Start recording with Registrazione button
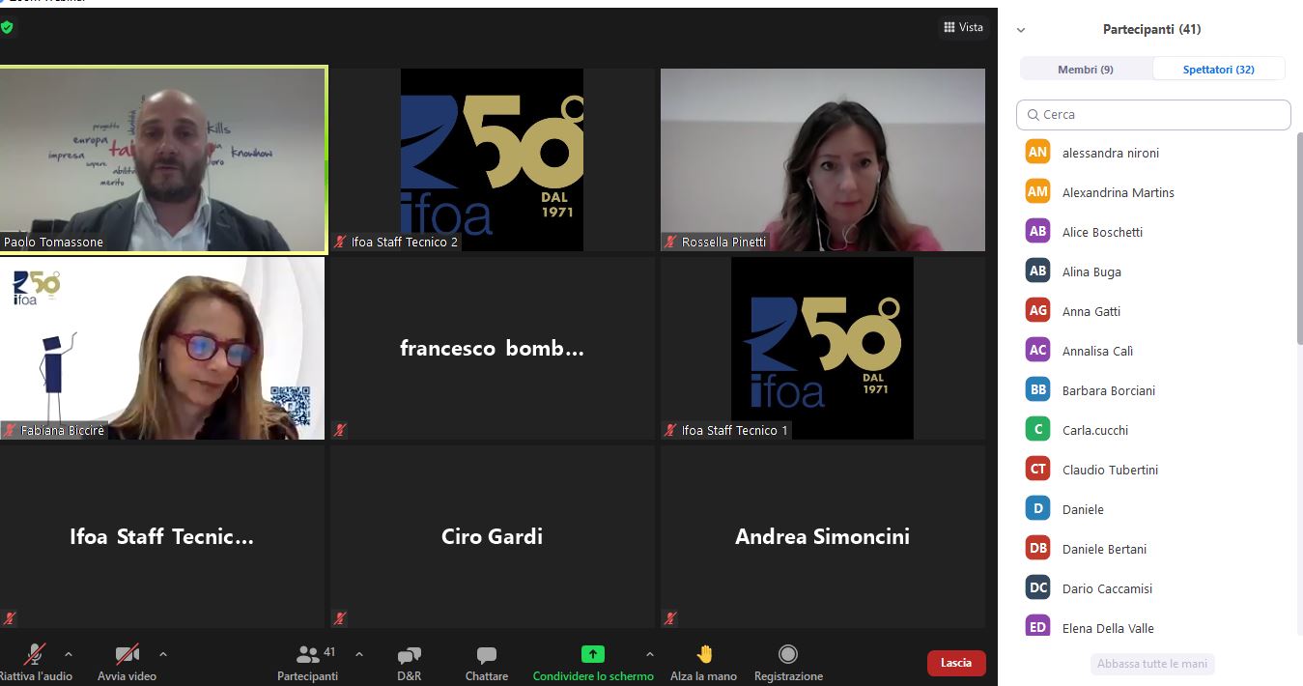This screenshot has height=686, width=1303. pos(788,662)
